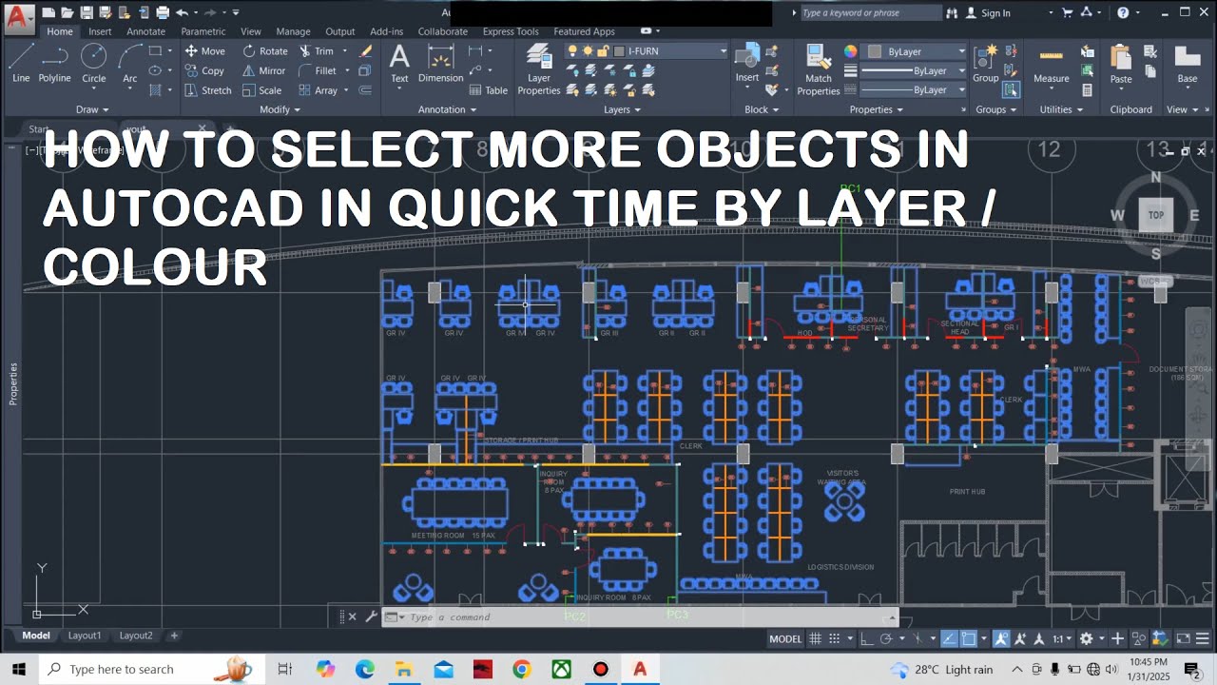
Task: Toggle ortho mode in status bar
Action: click(x=867, y=638)
